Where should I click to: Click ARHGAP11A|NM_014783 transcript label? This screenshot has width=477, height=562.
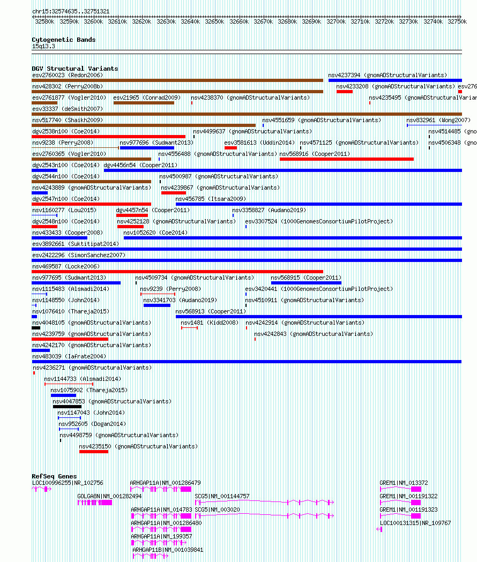[x=161, y=509]
